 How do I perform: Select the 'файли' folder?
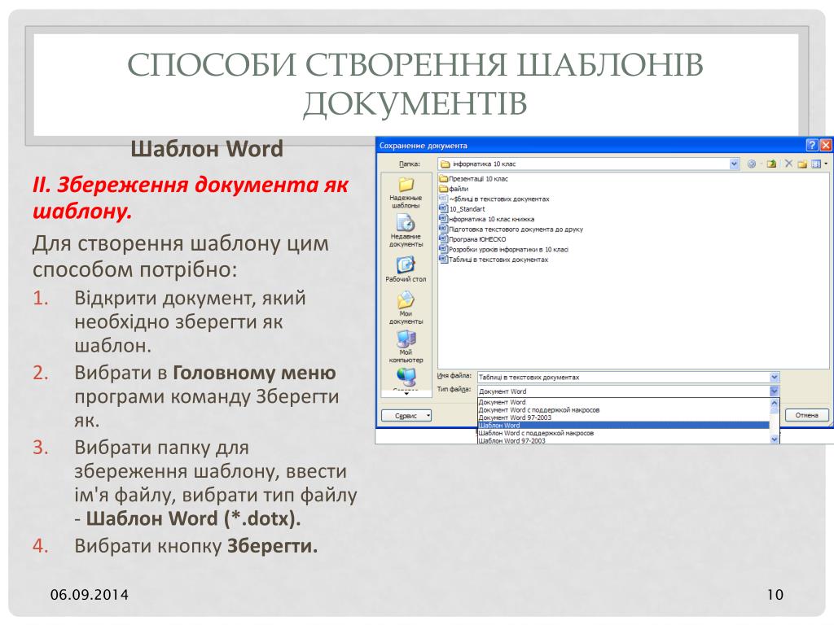(x=454, y=189)
